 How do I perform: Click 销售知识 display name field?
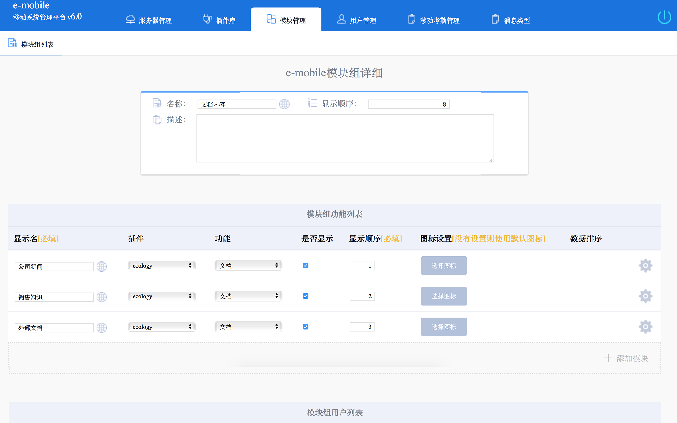coord(54,297)
